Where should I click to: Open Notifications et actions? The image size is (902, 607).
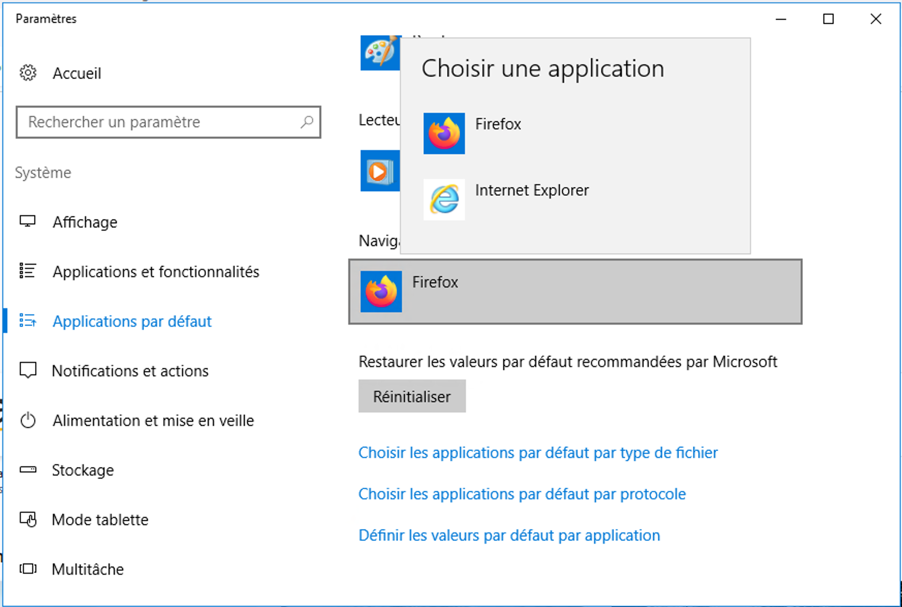[130, 371]
